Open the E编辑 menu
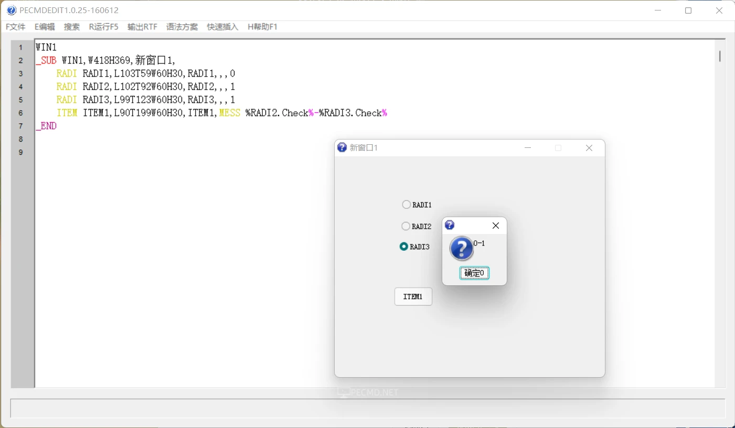 coord(45,27)
